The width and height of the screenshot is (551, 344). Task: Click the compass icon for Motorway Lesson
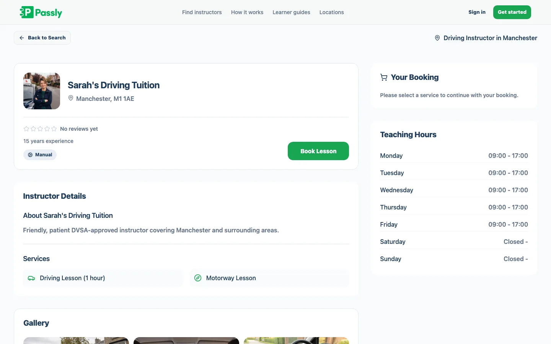point(198,278)
